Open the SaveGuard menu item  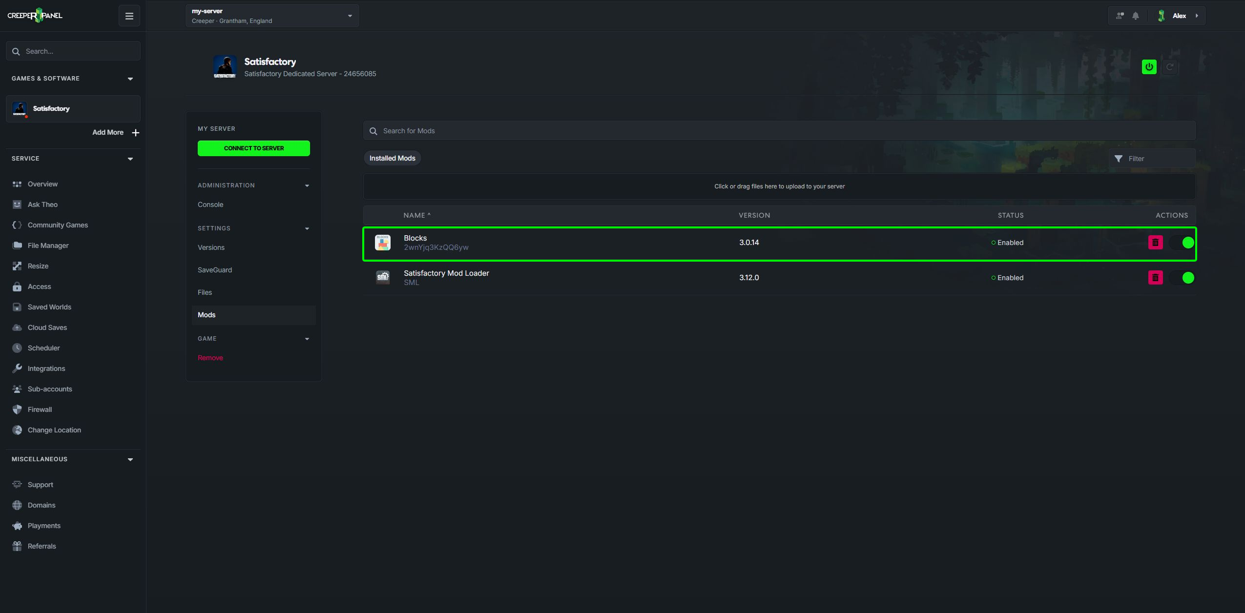click(215, 270)
